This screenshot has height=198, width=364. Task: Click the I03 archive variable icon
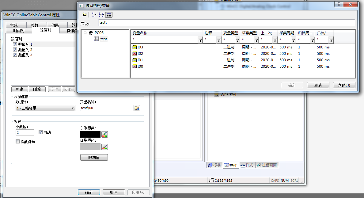pos(135,47)
